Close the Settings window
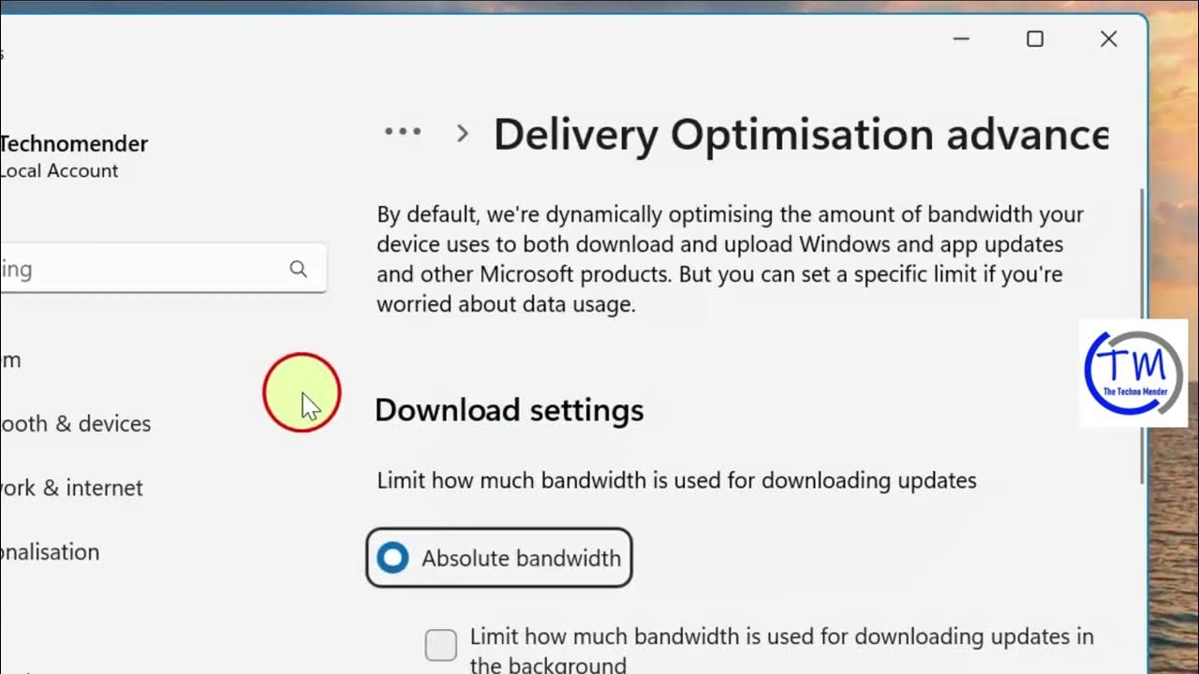Screen dimensions: 1199x674 point(1108,39)
